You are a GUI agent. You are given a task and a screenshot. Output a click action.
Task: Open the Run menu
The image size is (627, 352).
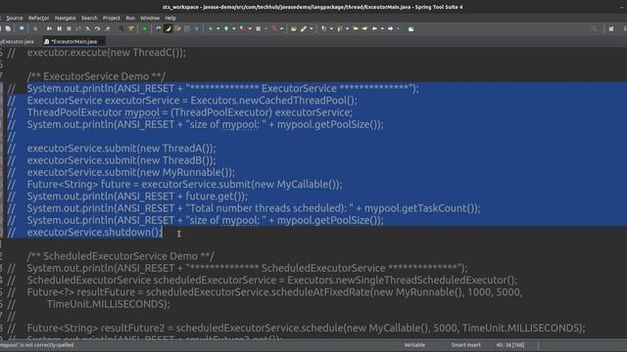(x=130, y=18)
